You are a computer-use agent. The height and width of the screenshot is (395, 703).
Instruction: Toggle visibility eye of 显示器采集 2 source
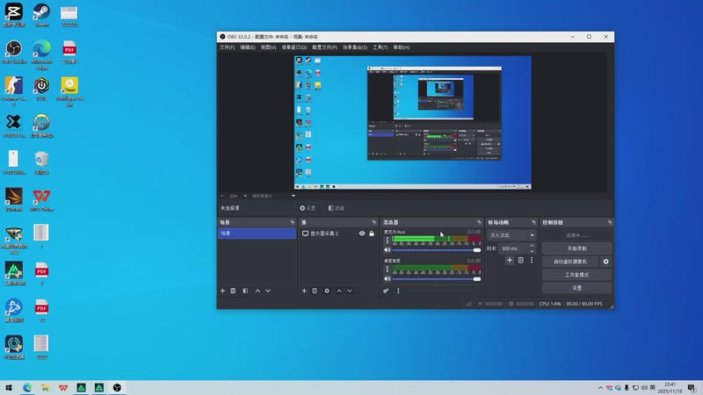tap(362, 233)
